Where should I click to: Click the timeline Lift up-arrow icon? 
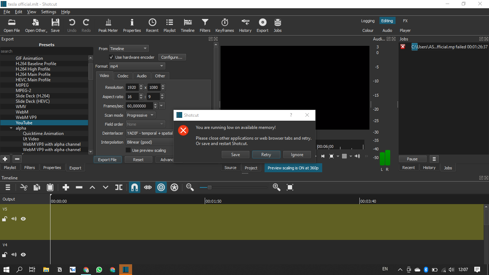92,187
